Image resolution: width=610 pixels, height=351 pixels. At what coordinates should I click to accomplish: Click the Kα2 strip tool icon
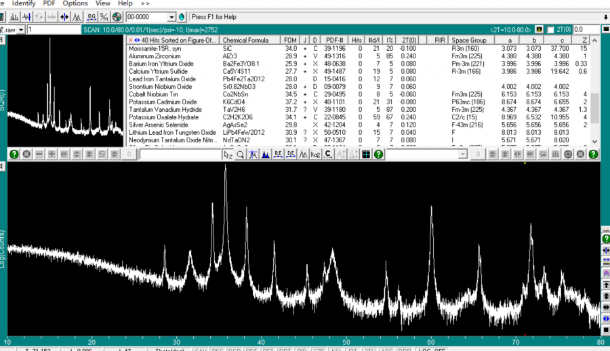[x=316, y=154]
